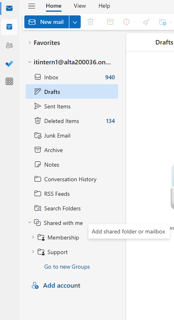174x320 pixels.
Task: Open the Calendar app in sidebar
Action: [x=9, y=27]
